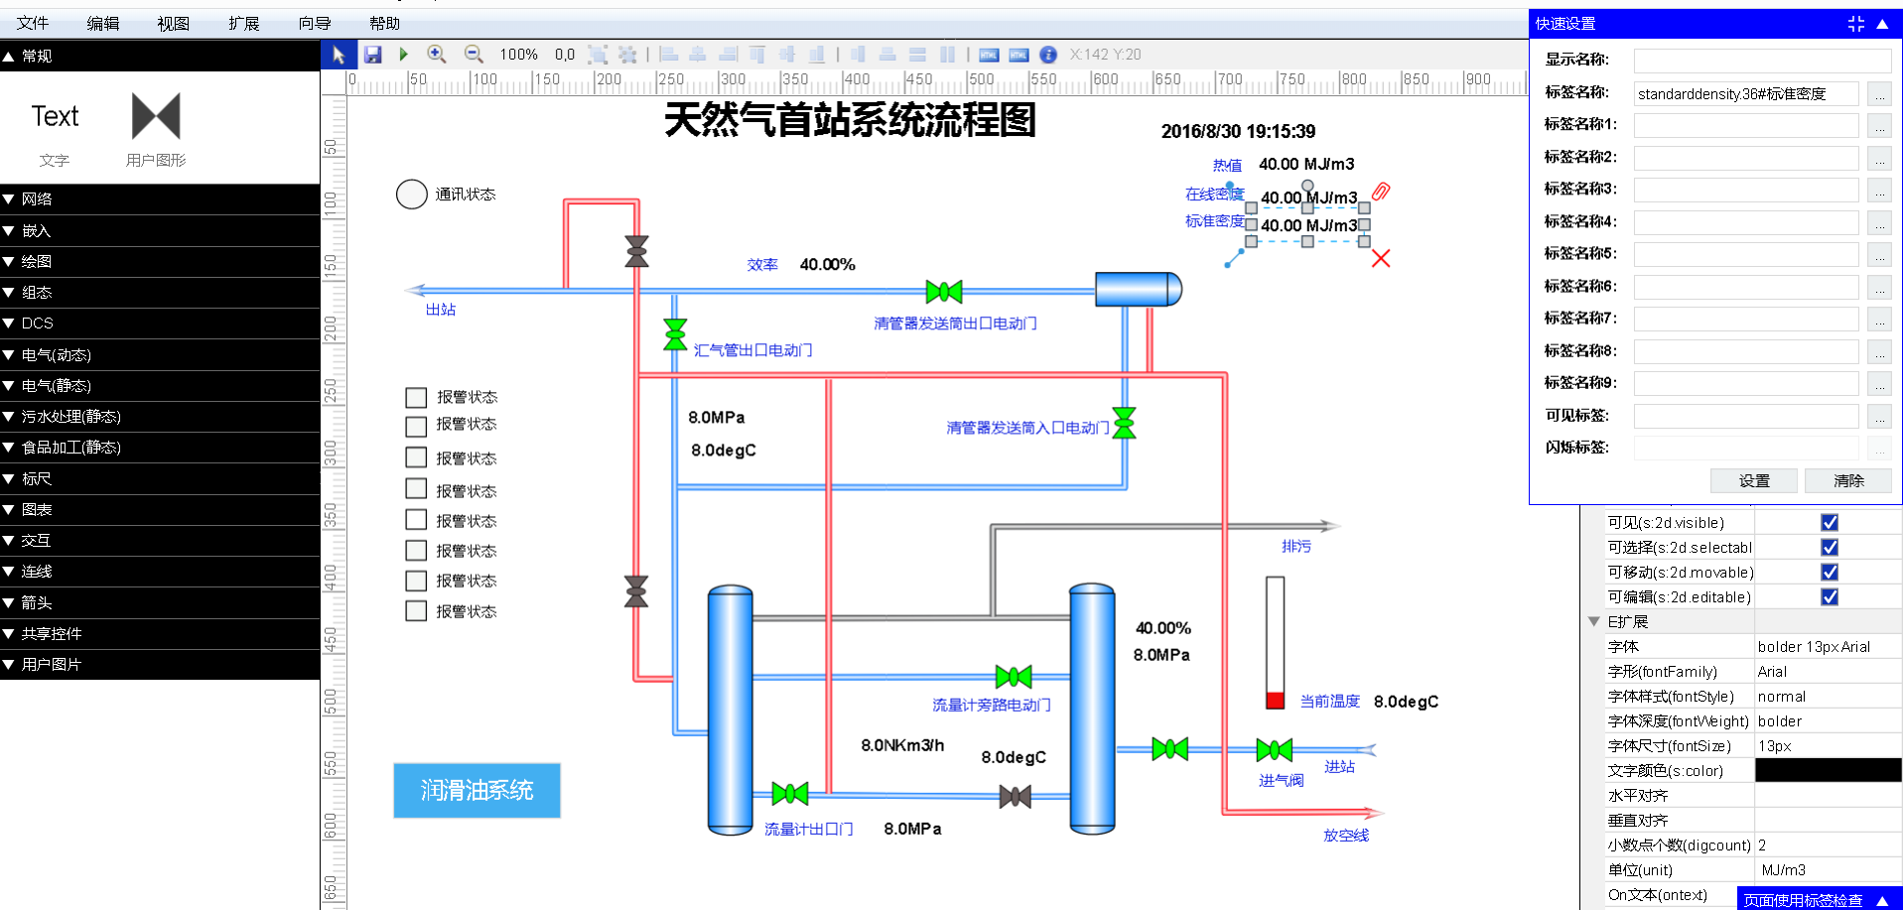Click the browse button beside 可见标签
This screenshot has width=1903, height=910.
pyautogui.click(x=1879, y=417)
